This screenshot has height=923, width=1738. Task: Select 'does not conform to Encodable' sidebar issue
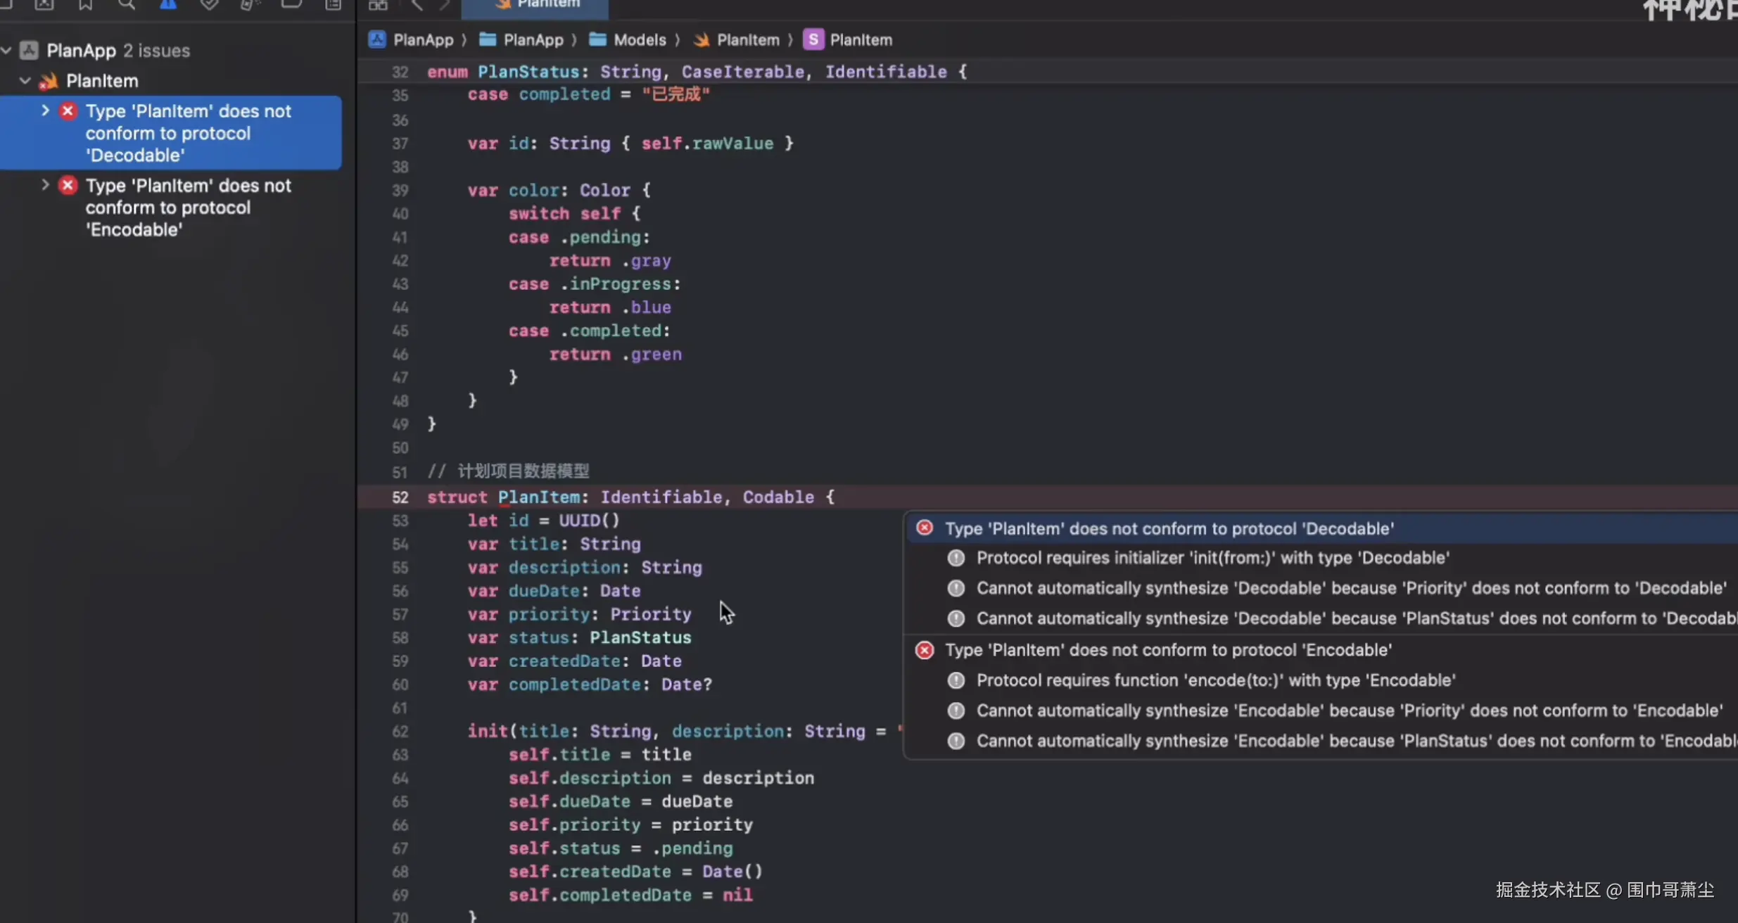point(188,208)
